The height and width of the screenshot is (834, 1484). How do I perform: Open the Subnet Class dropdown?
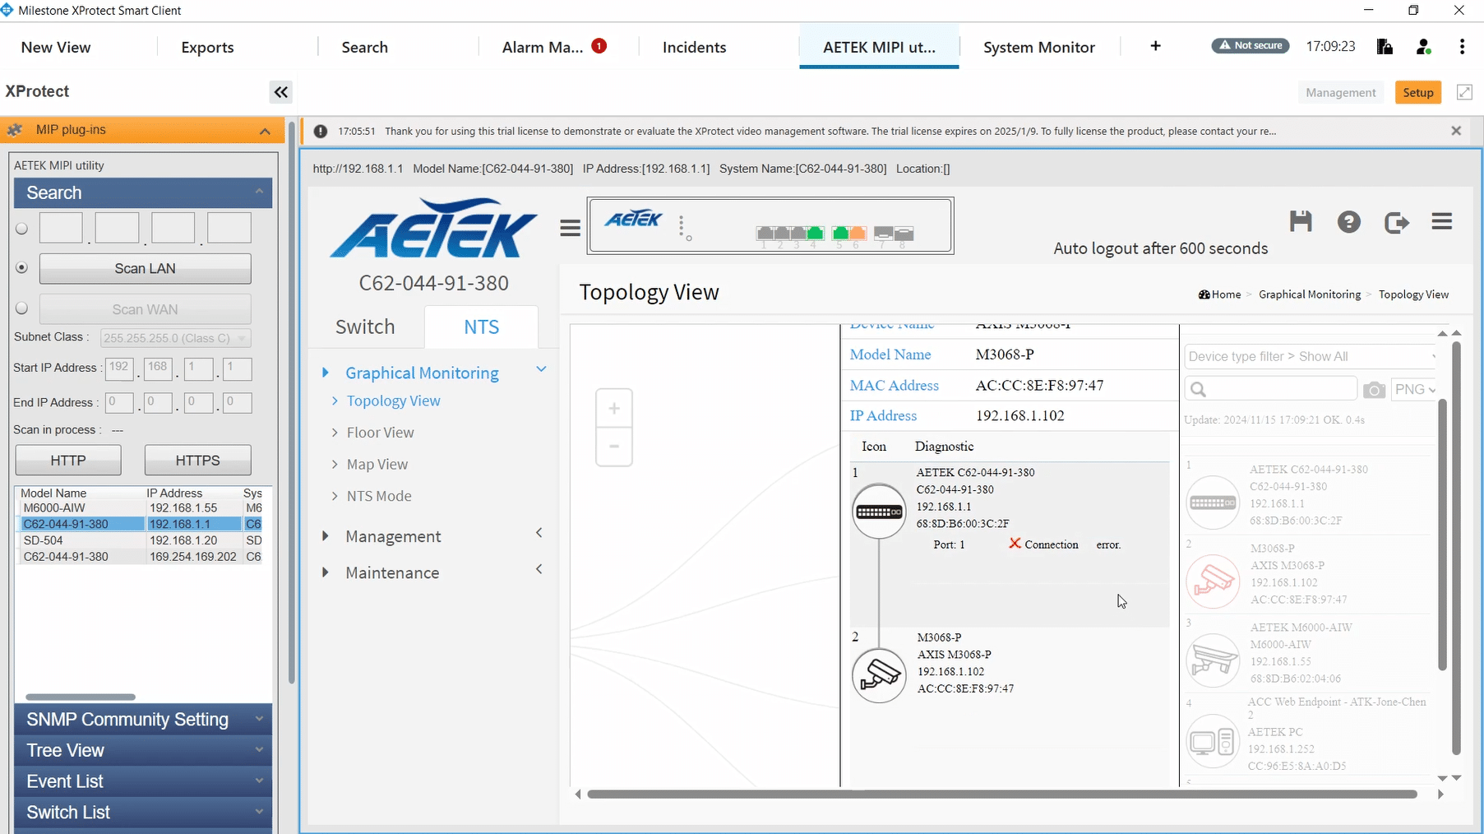pyautogui.click(x=175, y=338)
